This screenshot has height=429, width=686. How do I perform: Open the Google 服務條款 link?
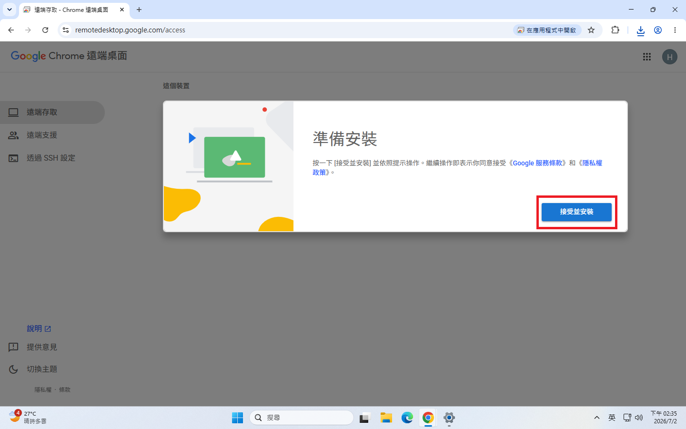click(538, 163)
